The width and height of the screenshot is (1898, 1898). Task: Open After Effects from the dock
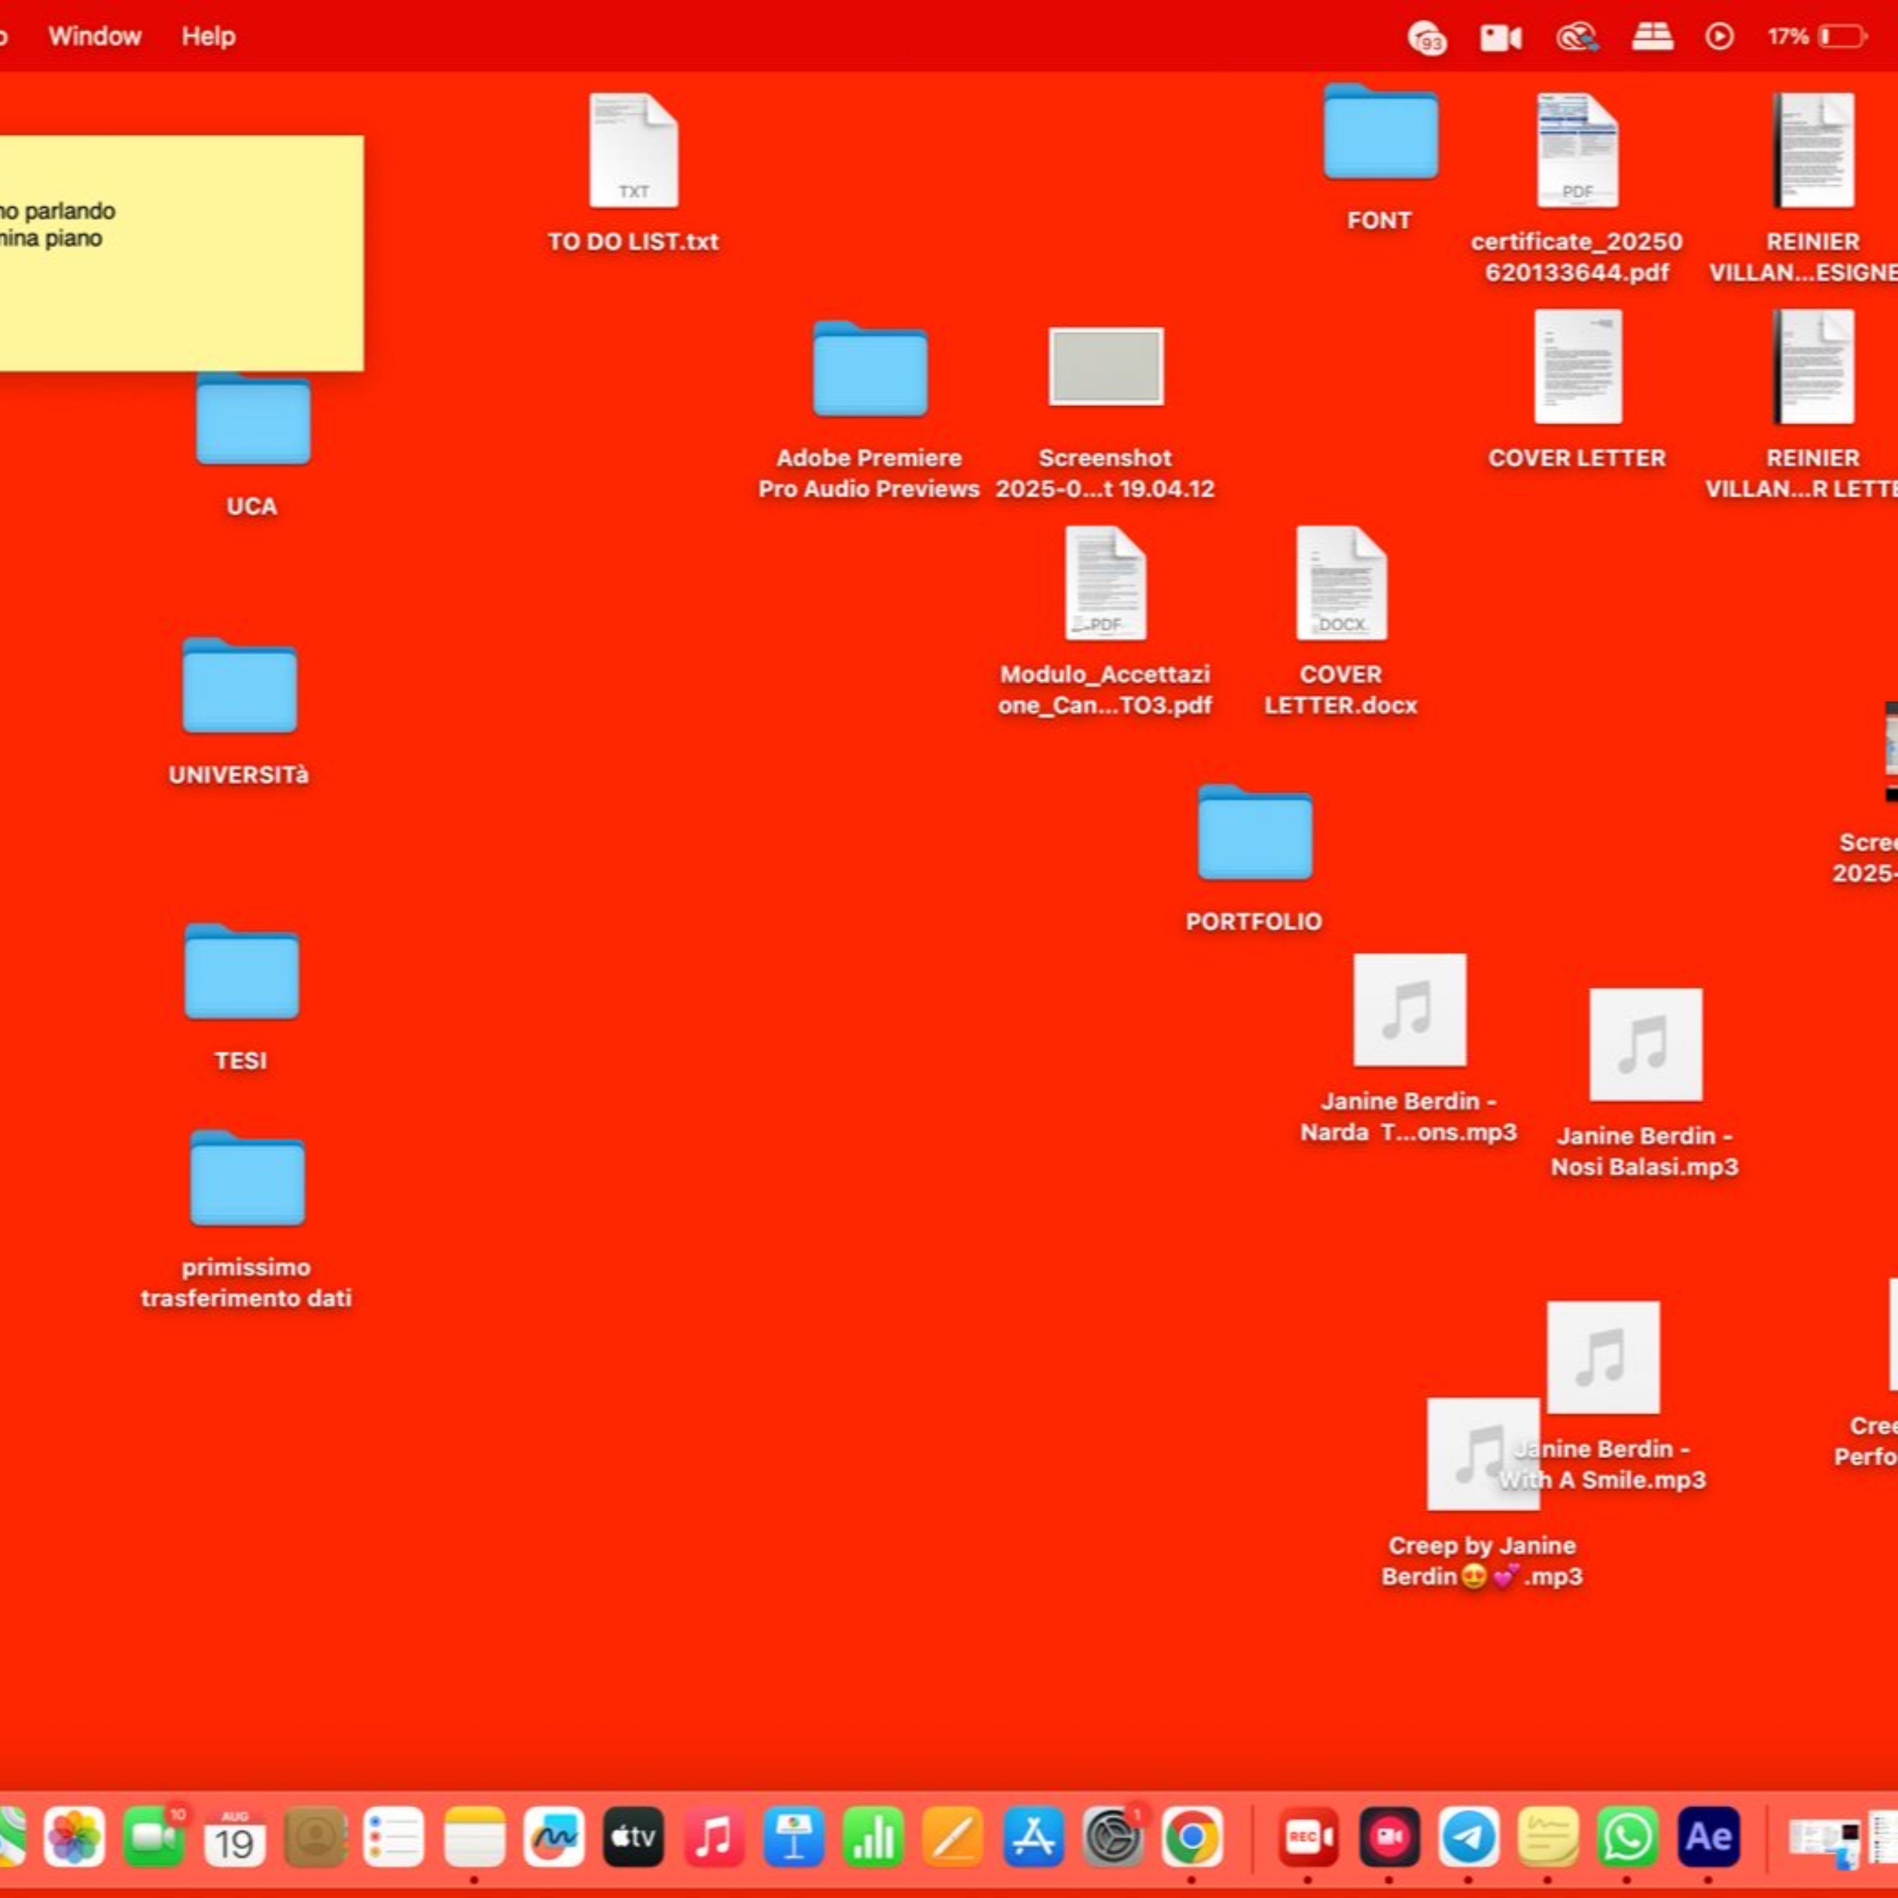click(1708, 1836)
